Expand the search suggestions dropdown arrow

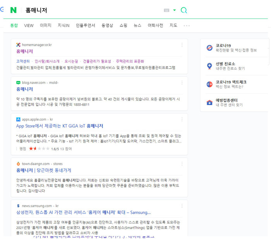point(174,10)
